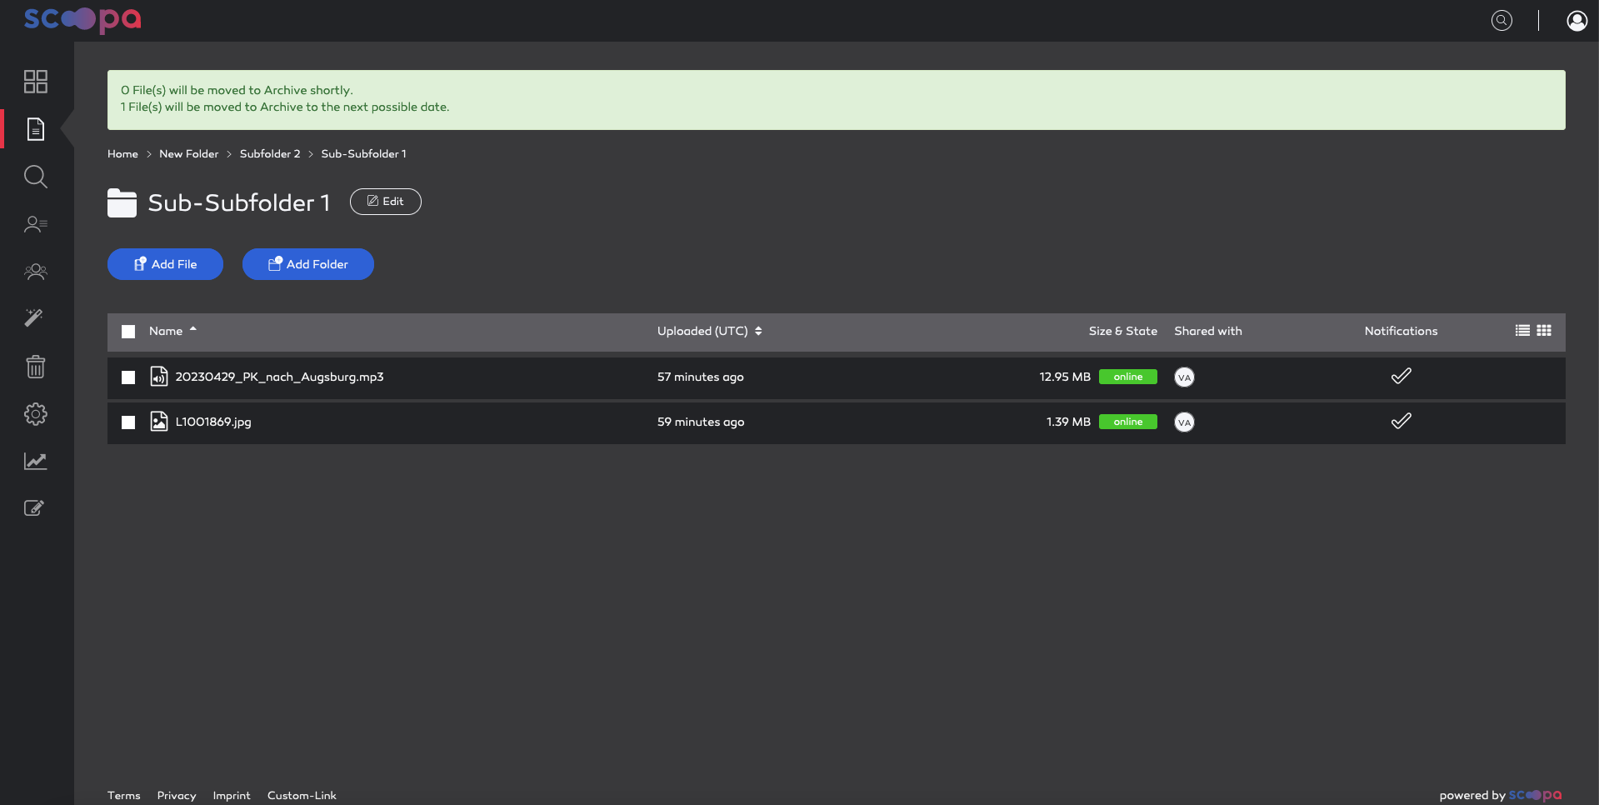Go to Home breadcrumb

[122, 154]
